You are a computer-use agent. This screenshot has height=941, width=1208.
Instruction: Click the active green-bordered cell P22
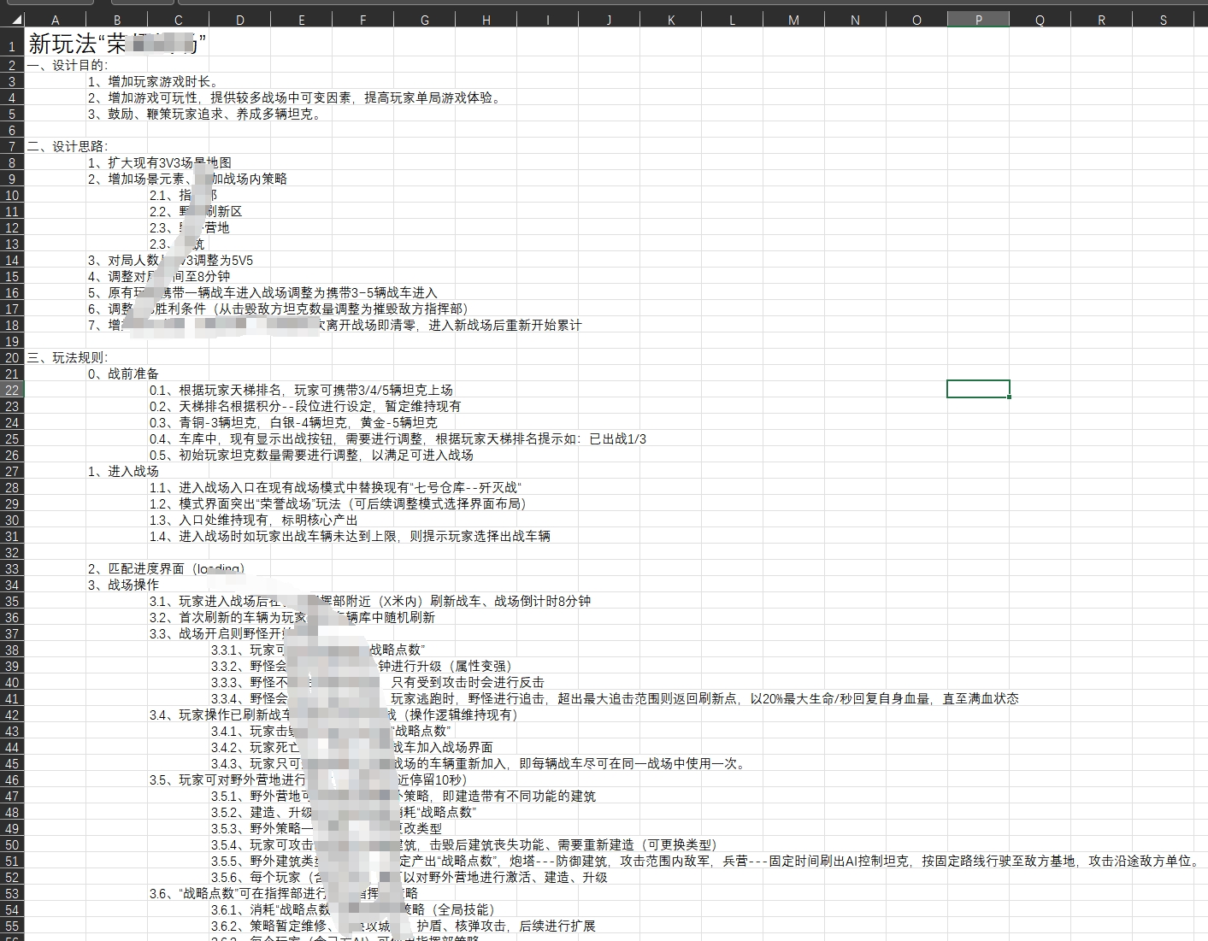979,390
